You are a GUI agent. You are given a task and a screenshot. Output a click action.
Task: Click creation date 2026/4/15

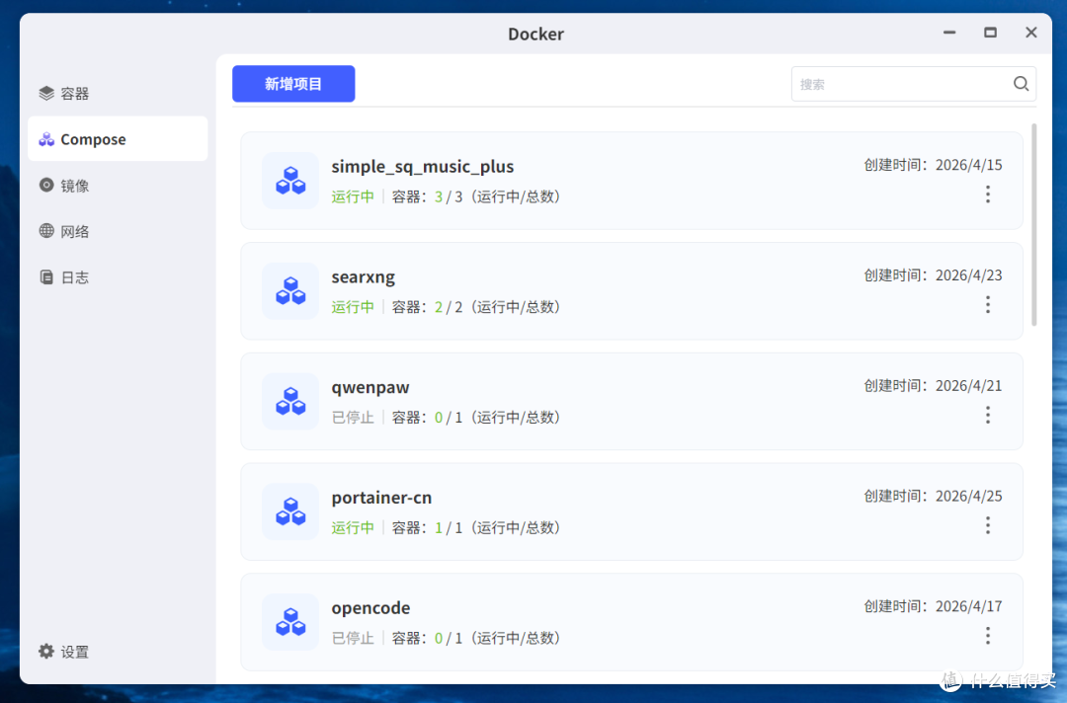pyautogui.click(x=968, y=165)
